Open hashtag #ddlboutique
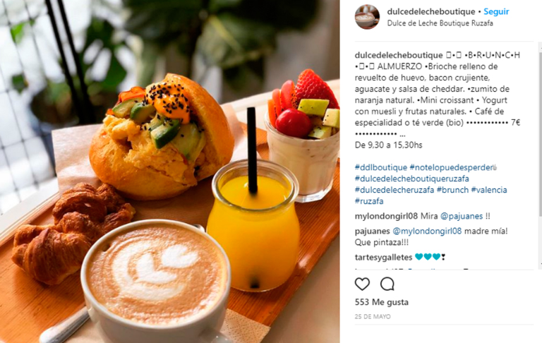Viewport: 542px width, 343px height. click(381, 167)
